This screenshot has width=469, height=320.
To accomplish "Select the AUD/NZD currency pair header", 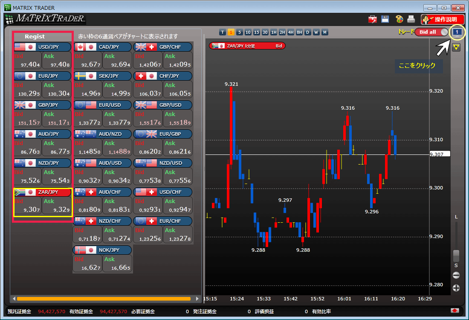I will click(103, 134).
